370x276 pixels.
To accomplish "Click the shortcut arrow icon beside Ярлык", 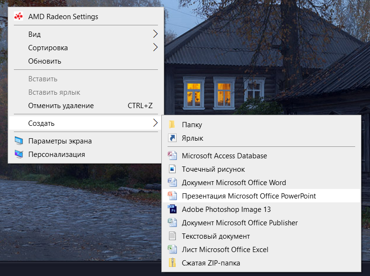I will [172, 138].
